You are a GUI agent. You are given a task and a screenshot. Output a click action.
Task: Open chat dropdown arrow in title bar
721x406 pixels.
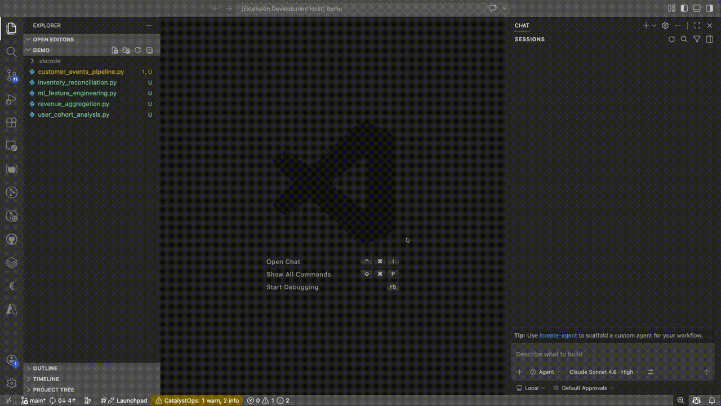pyautogui.click(x=505, y=8)
